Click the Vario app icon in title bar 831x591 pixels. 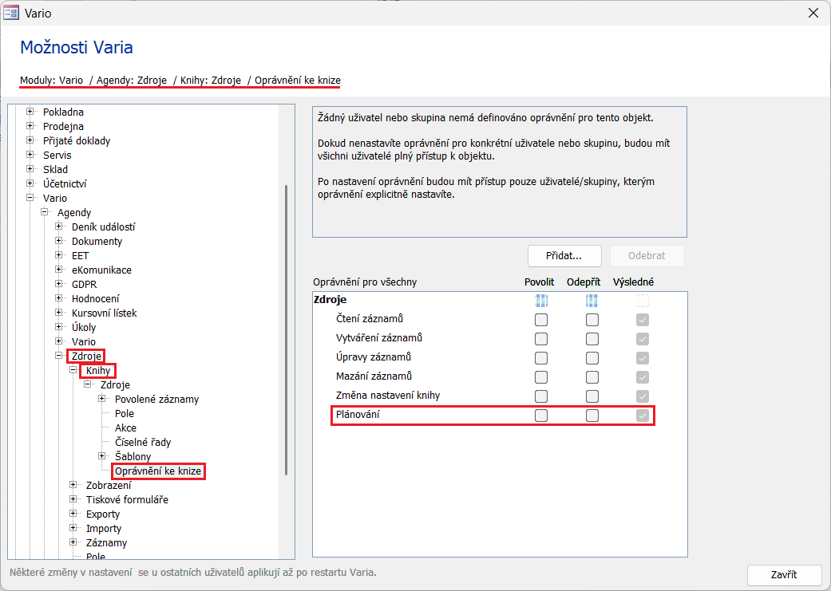pos(12,13)
